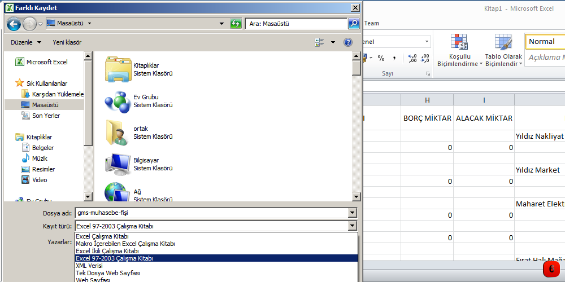Apply percent style in Excel ribbon
The image size is (565, 282).
point(381,58)
